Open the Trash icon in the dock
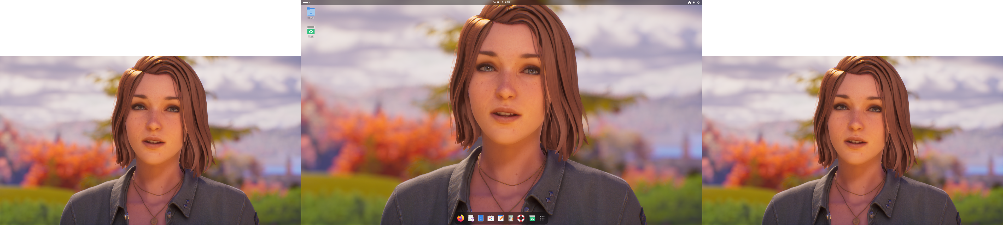The image size is (1003, 225). pos(532,218)
